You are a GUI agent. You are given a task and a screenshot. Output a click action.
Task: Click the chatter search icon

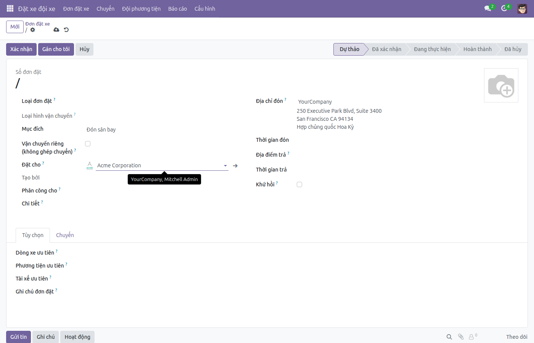449,337
